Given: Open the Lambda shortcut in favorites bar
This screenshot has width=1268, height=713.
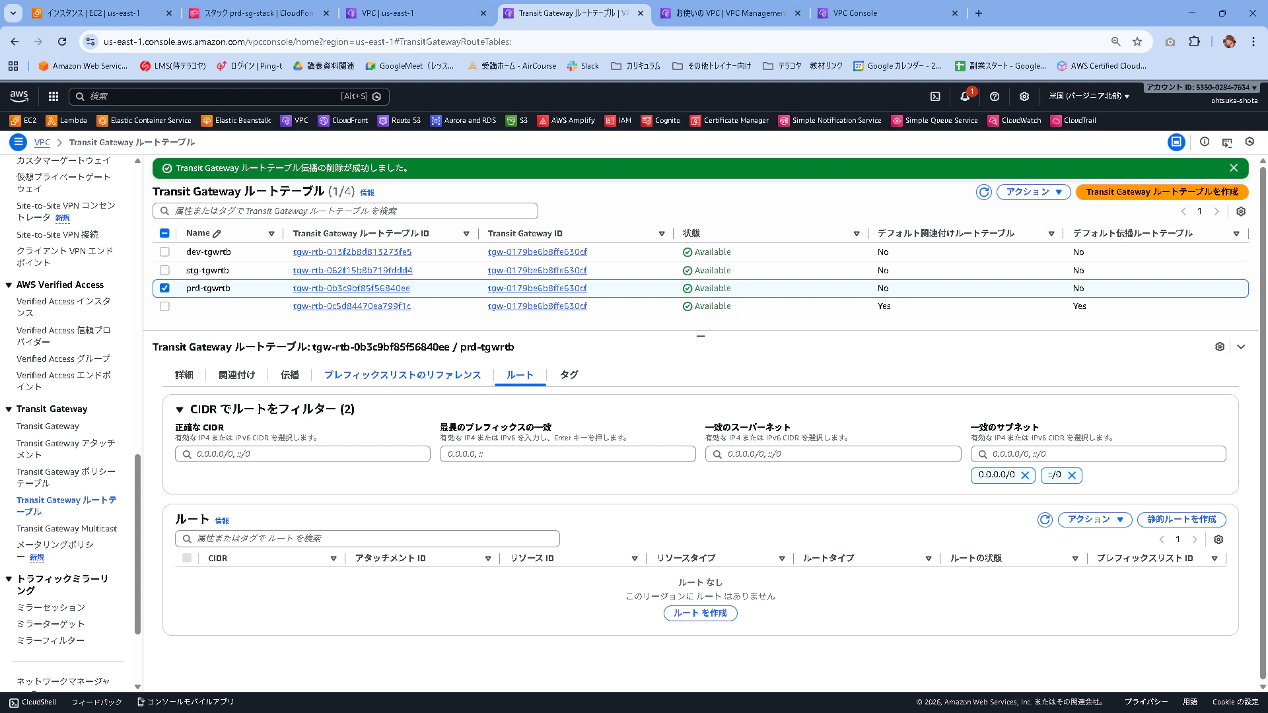Looking at the screenshot, I should (x=66, y=121).
